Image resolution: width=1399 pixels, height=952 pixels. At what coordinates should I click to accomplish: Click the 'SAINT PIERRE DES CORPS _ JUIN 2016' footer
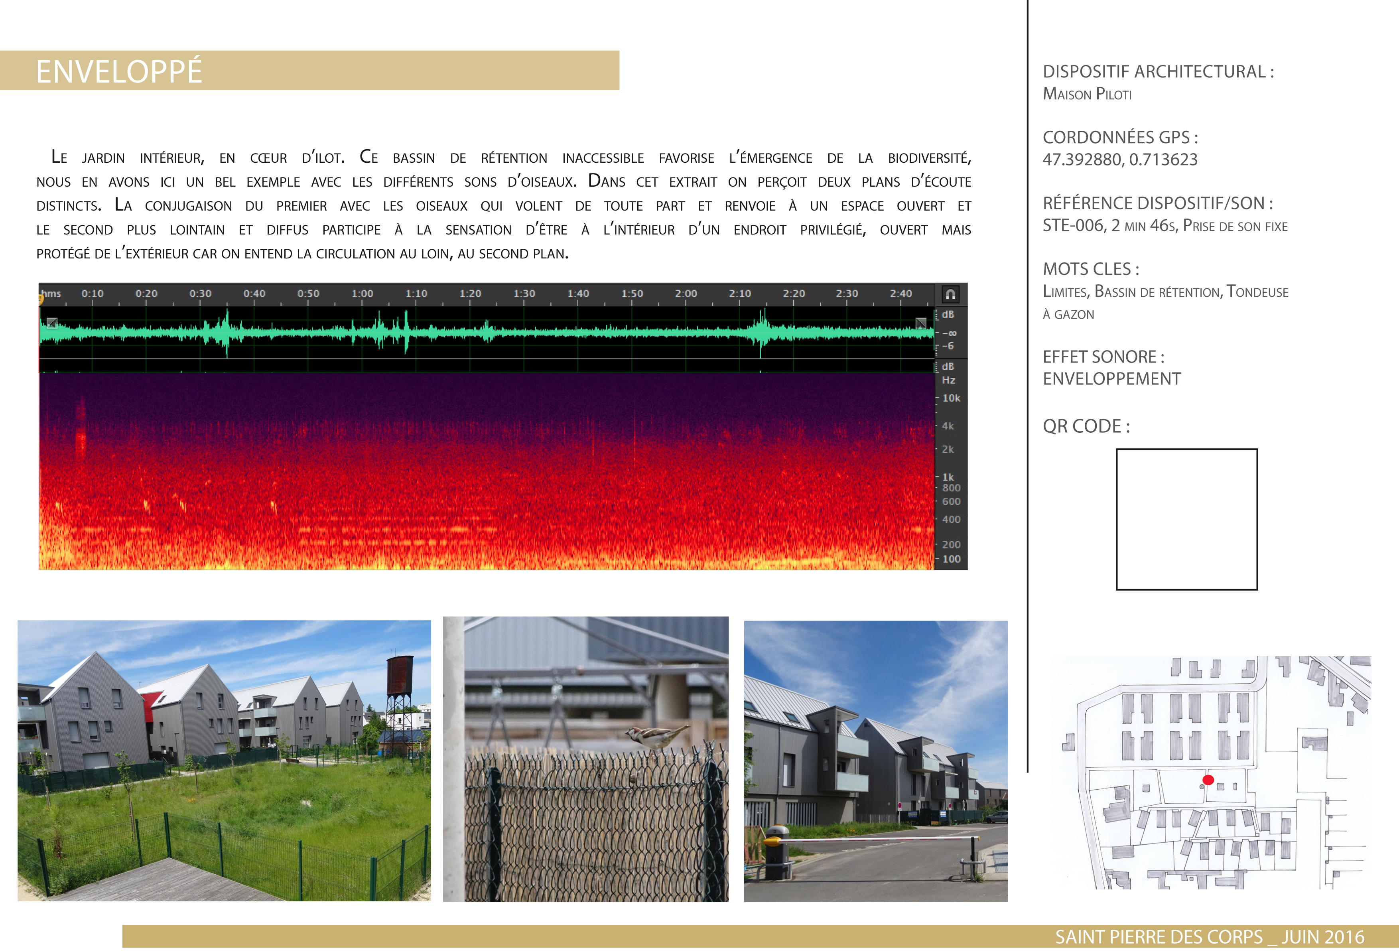click(x=1210, y=937)
